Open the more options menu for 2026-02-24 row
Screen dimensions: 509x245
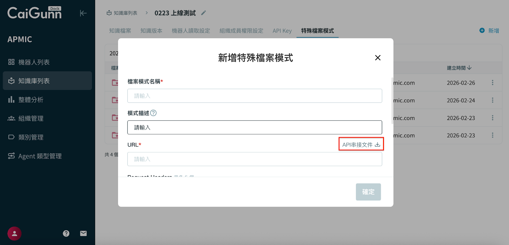pos(492,100)
